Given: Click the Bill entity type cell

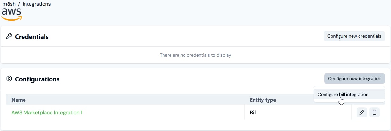Looking at the screenshot, I should tap(253, 112).
